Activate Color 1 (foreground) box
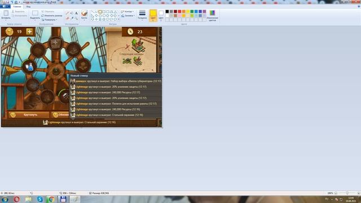The width and height of the screenshot is (361, 203). click(x=153, y=16)
